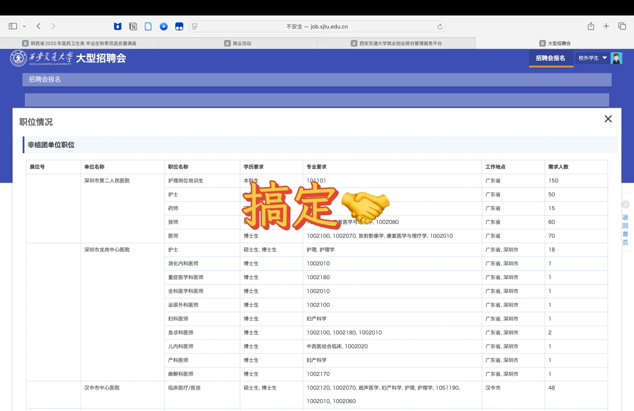Show the tab overview
The image size is (634, 411).
point(622,26)
